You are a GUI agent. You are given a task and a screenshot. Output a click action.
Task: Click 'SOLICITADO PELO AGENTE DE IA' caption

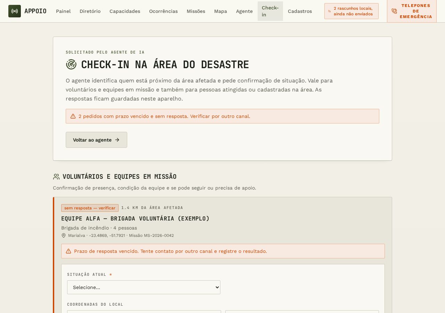point(105,52)
